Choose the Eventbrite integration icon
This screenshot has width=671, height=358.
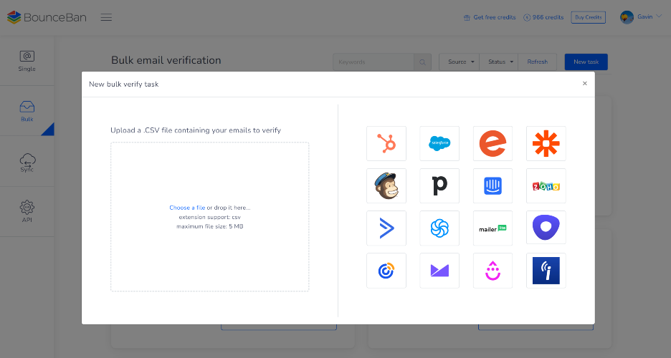(x=492, y=144)
